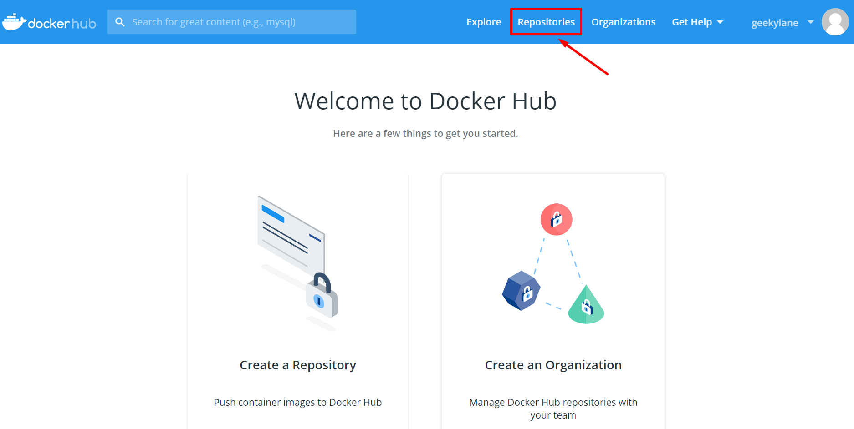Click the Create an Organization illustration
The image size is (854, 429).
click(x=553, y=263)
